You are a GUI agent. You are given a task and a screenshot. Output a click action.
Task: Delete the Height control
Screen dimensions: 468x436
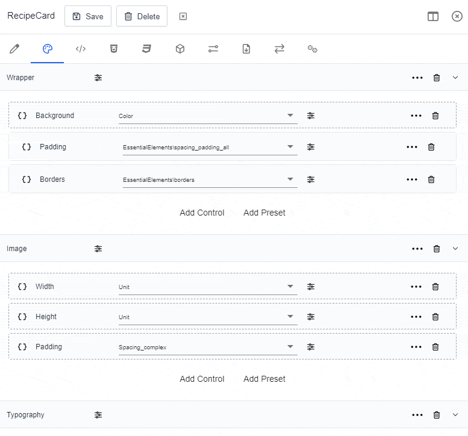coord(435,317)
